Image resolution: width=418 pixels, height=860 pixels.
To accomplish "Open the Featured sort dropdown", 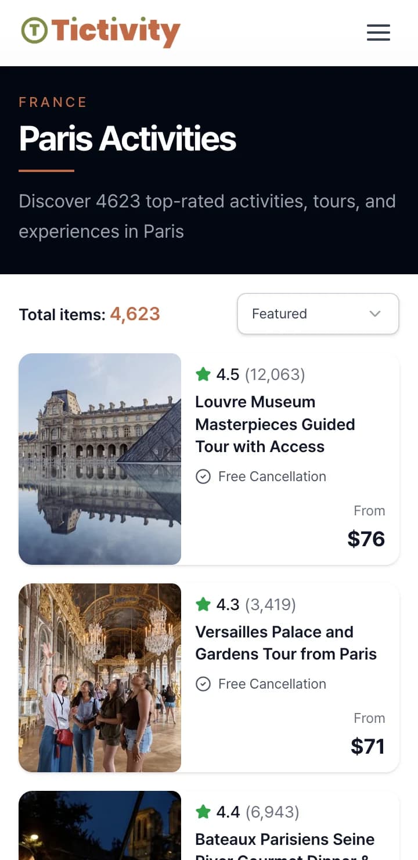I will point(318,314).
